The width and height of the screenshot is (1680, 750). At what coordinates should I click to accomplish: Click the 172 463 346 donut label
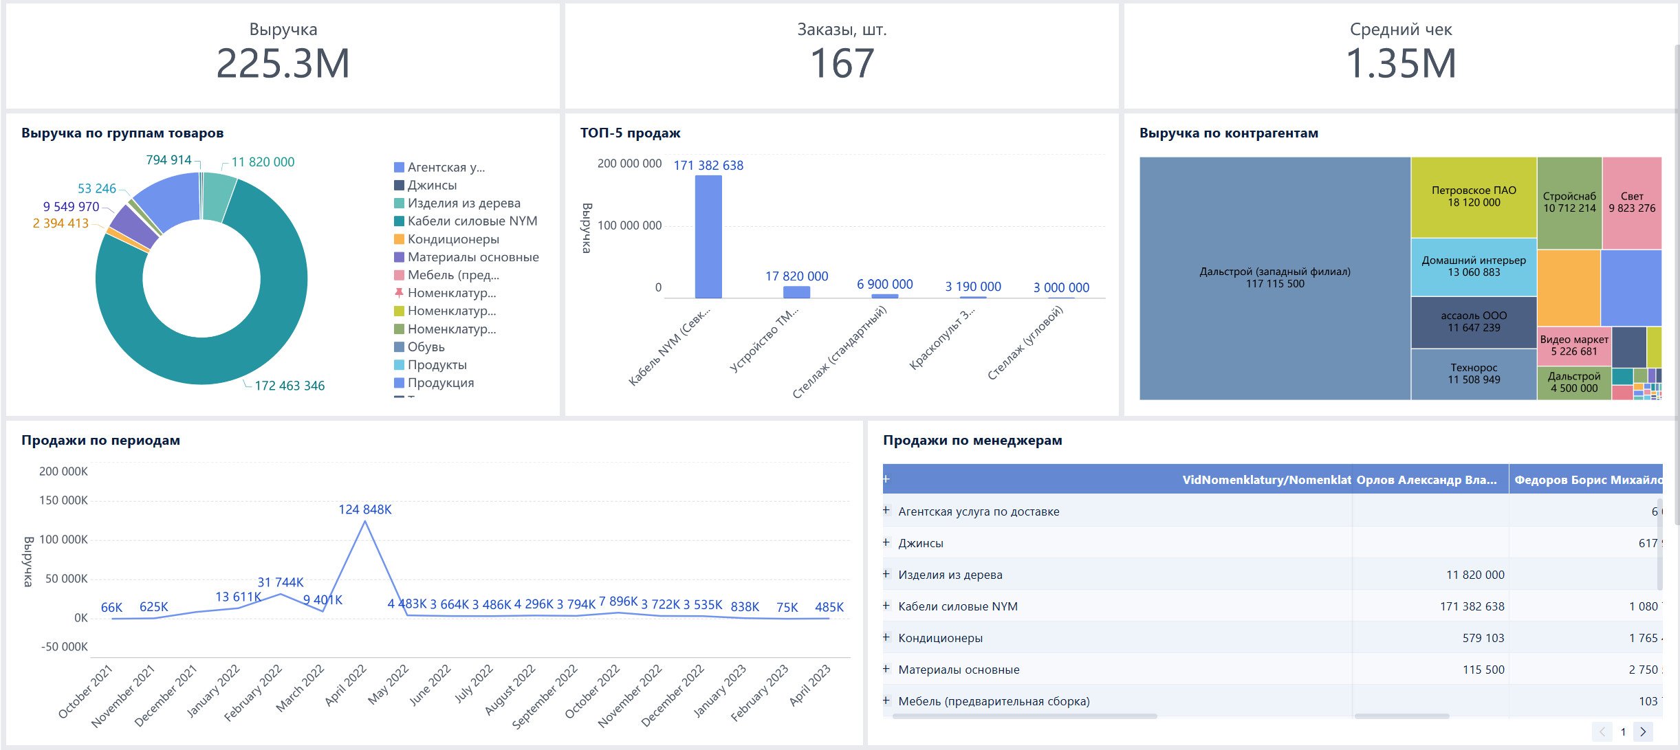(290, 386)
